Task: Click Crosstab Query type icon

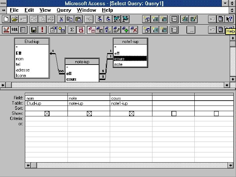Action: point(100,29)
